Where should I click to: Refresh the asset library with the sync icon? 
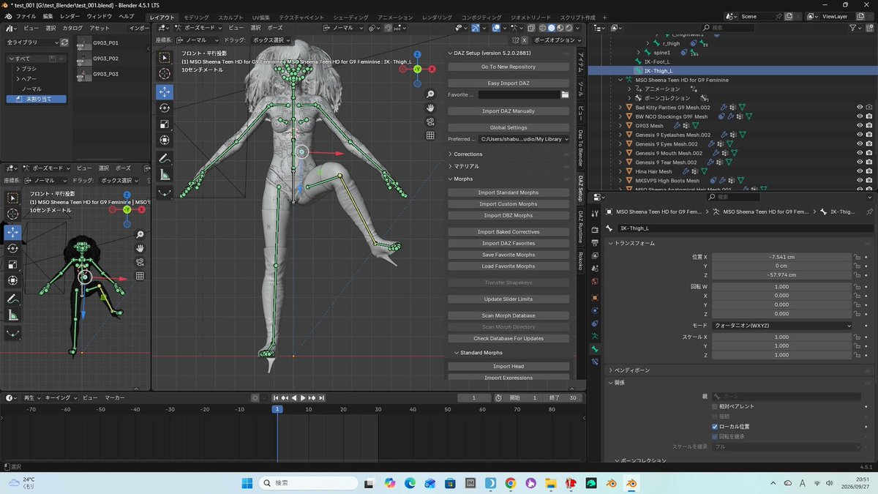pyautogui.click(x=64, y=42)
